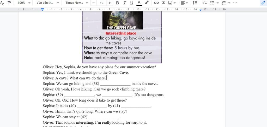The width and height of the screenshot is (267, 127).
Task: Click the caption 'THE GREEN CAVE'
Action: (121, 28)
